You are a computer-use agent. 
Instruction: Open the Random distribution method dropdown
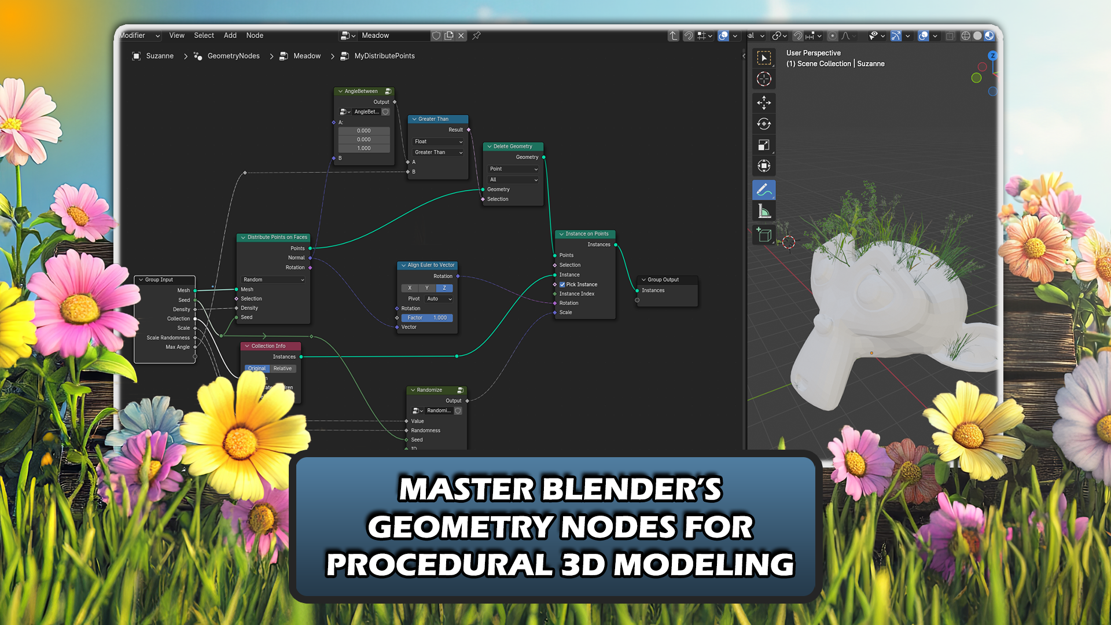[273, 280]
